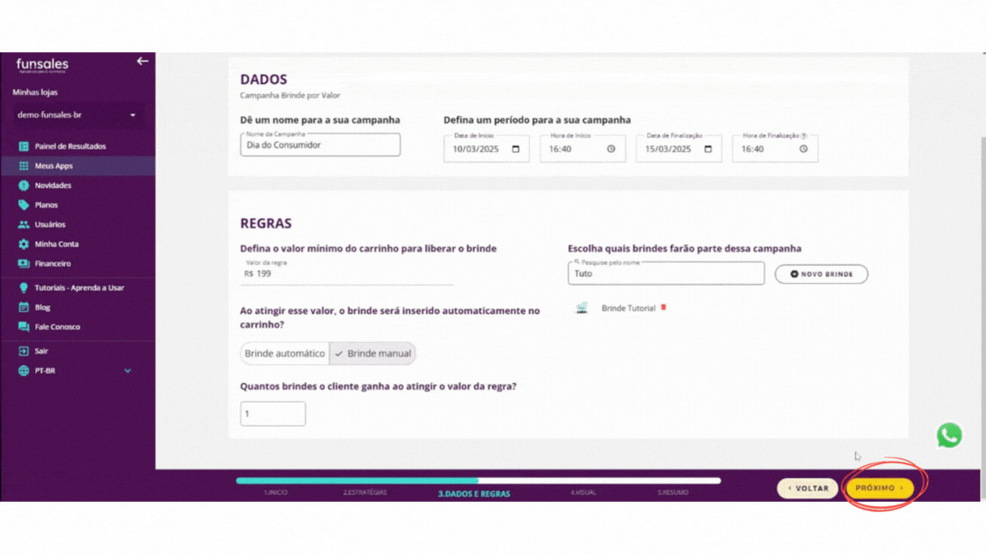The width and height of the screenshot is (986, 554).
Task: Open Painel de Resultados icon
Action: pos(23,146)
